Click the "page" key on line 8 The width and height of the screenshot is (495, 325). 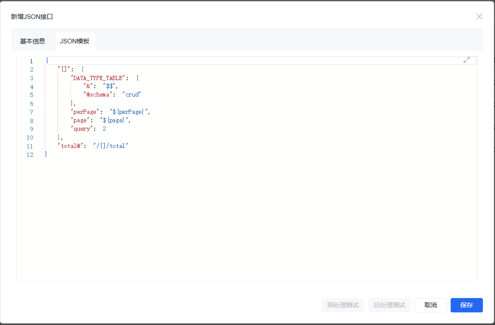coord(80,120)
